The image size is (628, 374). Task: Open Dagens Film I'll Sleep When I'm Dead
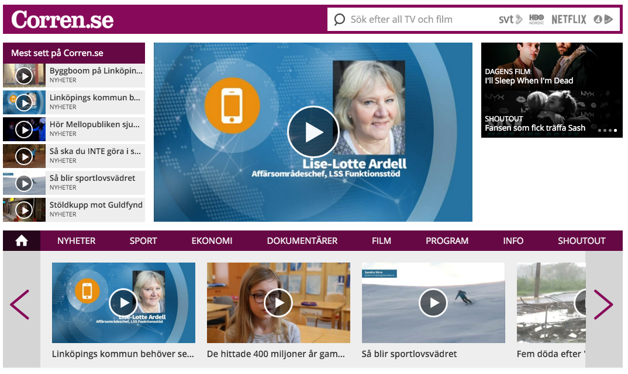552,67
